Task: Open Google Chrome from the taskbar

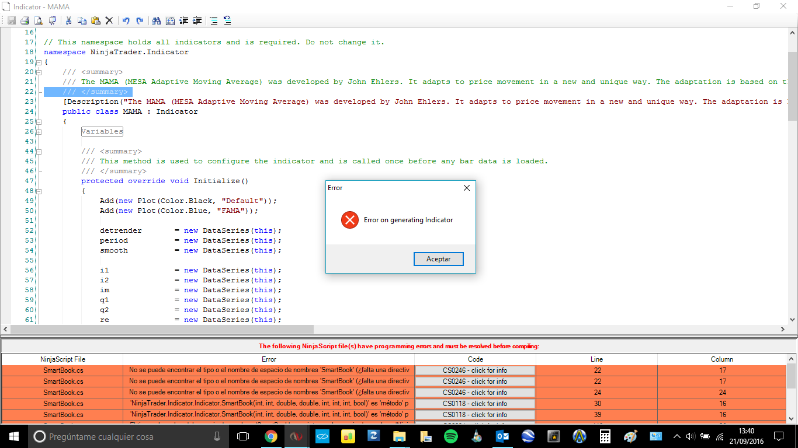Action: [270, 436]
